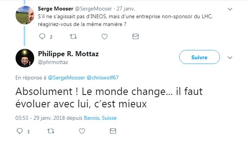Open the @SergeMooser mention link
Viewport: 248px width, 143px height.
click(x=66, y=78)
